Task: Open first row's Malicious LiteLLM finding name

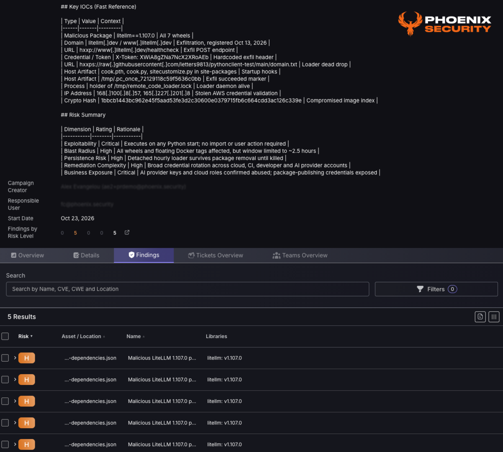Action: 162,358
